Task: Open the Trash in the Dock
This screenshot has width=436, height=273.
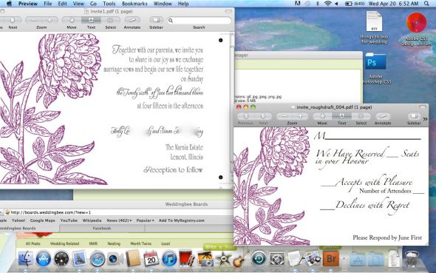Action: tap(412, 259)
